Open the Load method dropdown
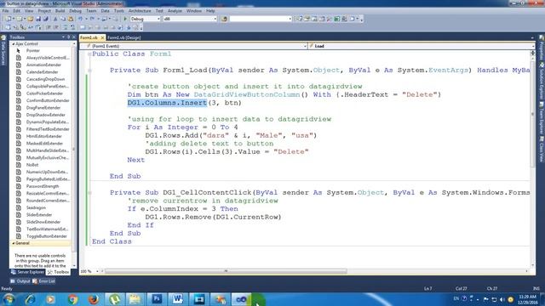This screenshot has height=306, width=545. (x=533, y=46)
